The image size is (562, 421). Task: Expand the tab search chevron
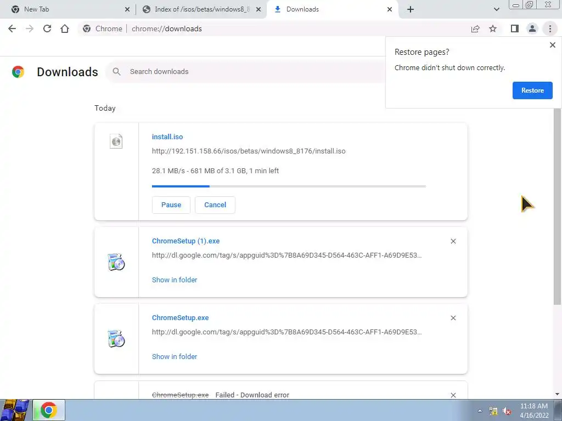pos(496,9)
